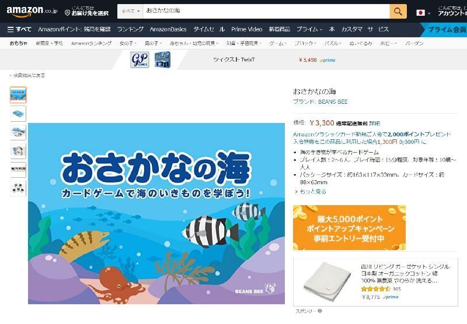Click the sponsored info icon
The width and height of the screenshot is (467, 324).
[x=320, y=311]
